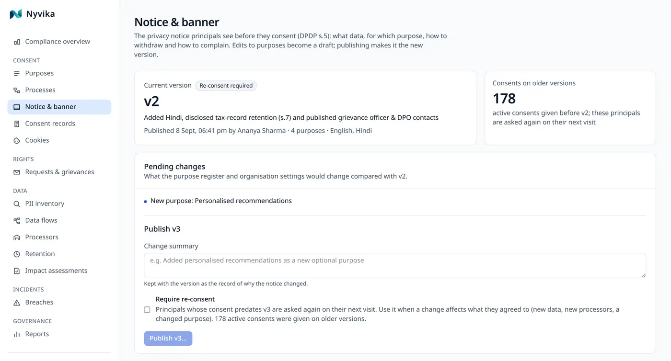
Task: Click the Processes icon in sidebar
Action: [x=17, y=90]
